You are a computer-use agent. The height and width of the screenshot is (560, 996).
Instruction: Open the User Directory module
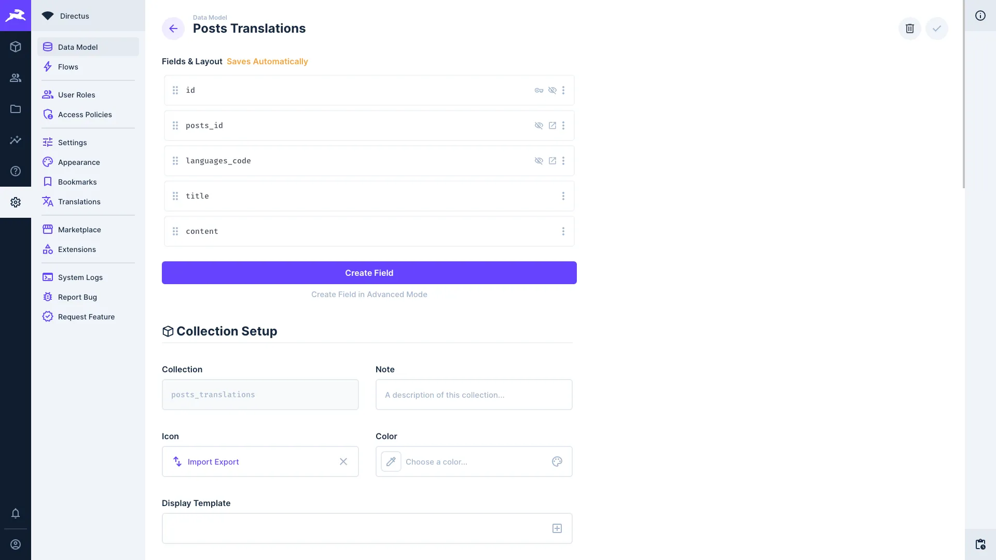(16, 78)
